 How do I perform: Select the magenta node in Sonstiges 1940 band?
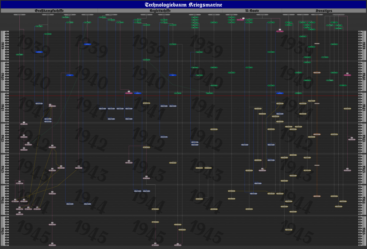click(x=347, y=75)
